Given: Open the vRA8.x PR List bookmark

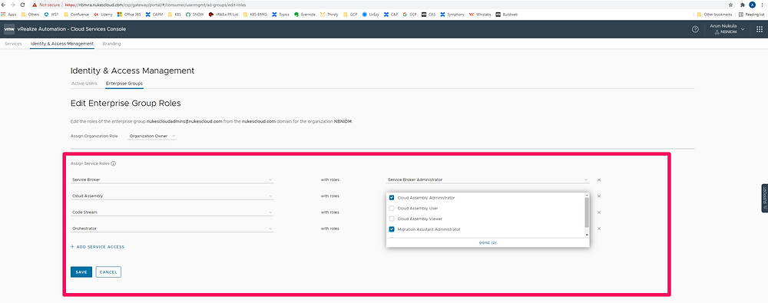Looking at the screenshot, I should click(223, 15).
